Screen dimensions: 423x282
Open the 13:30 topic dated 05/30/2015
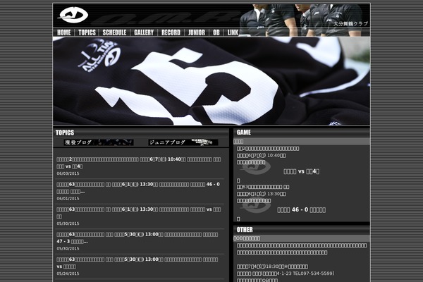(139, 213)
